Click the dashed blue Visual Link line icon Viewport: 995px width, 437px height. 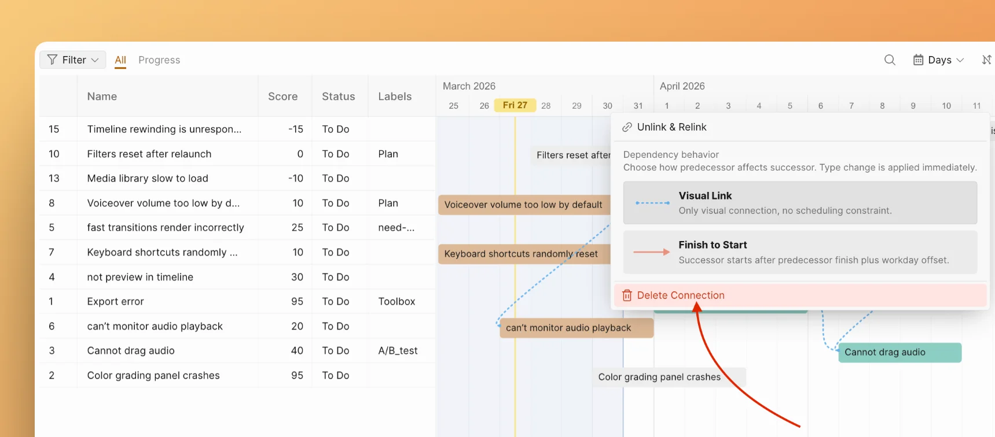point(652,203)
